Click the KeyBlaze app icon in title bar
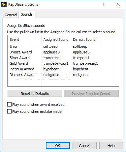The image size is (126, 152). 4,4
